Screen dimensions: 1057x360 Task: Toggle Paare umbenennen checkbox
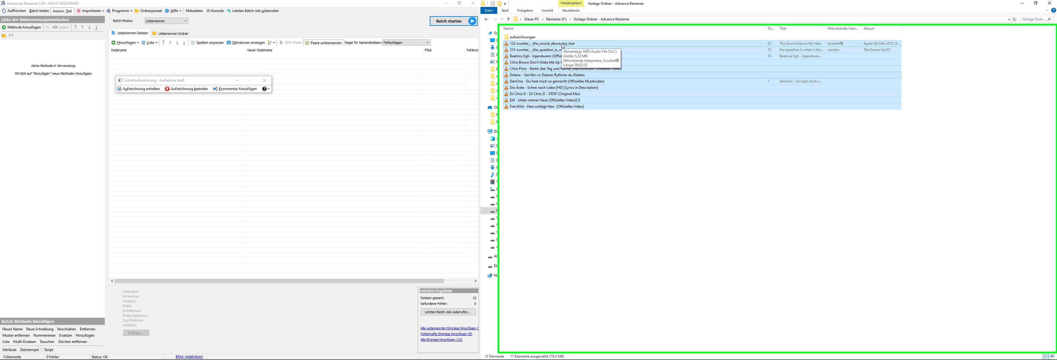coord(307,43)
